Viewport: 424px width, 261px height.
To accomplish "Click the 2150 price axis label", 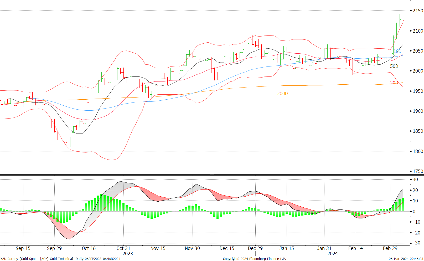I will tap(418, 11).
